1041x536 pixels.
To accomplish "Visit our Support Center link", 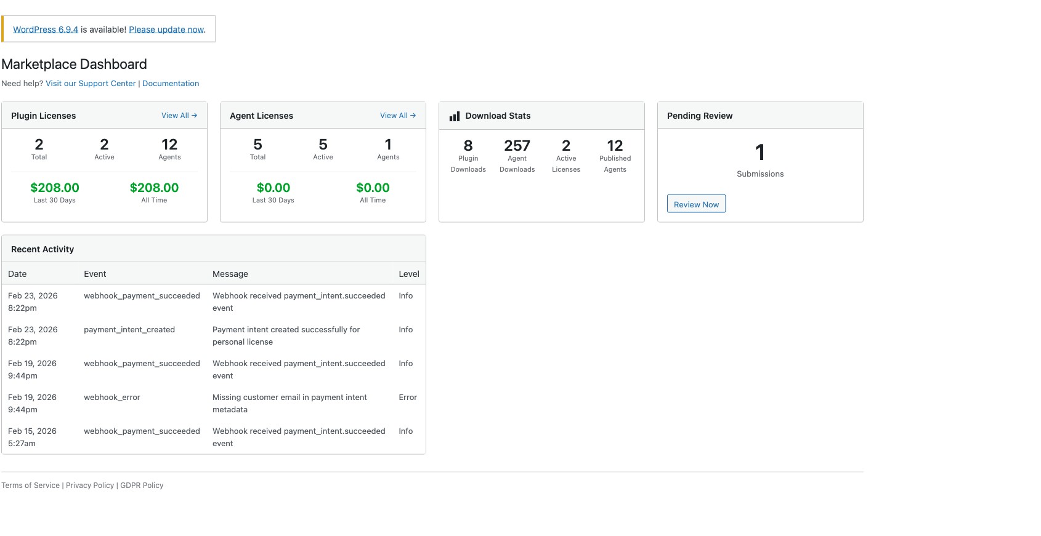I will pos(91,84).
